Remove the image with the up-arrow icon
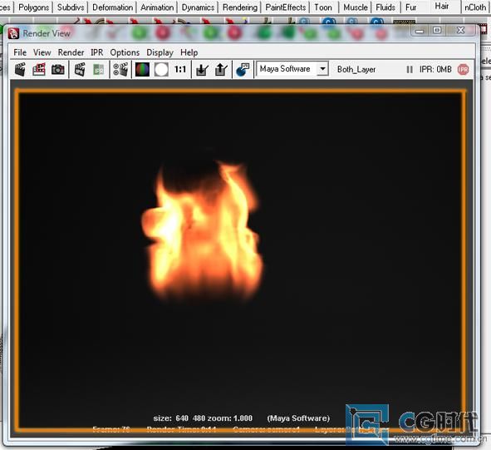The height and width of the screenshot is (450, 491). [x=221, y=69]
